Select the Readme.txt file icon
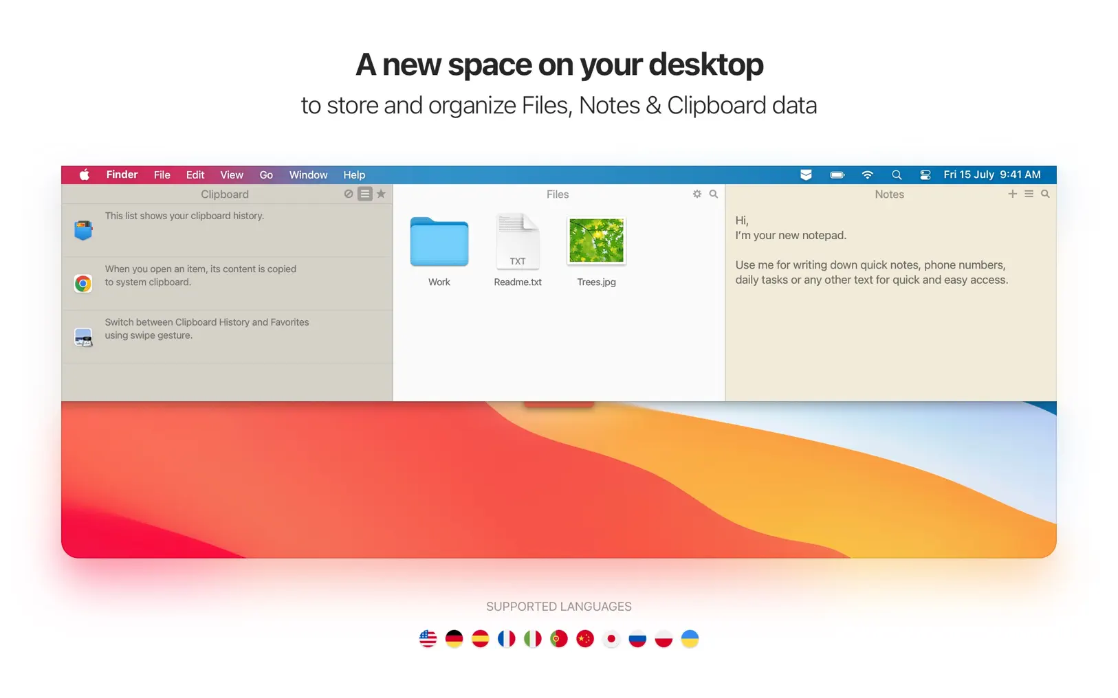 (518, 240)
